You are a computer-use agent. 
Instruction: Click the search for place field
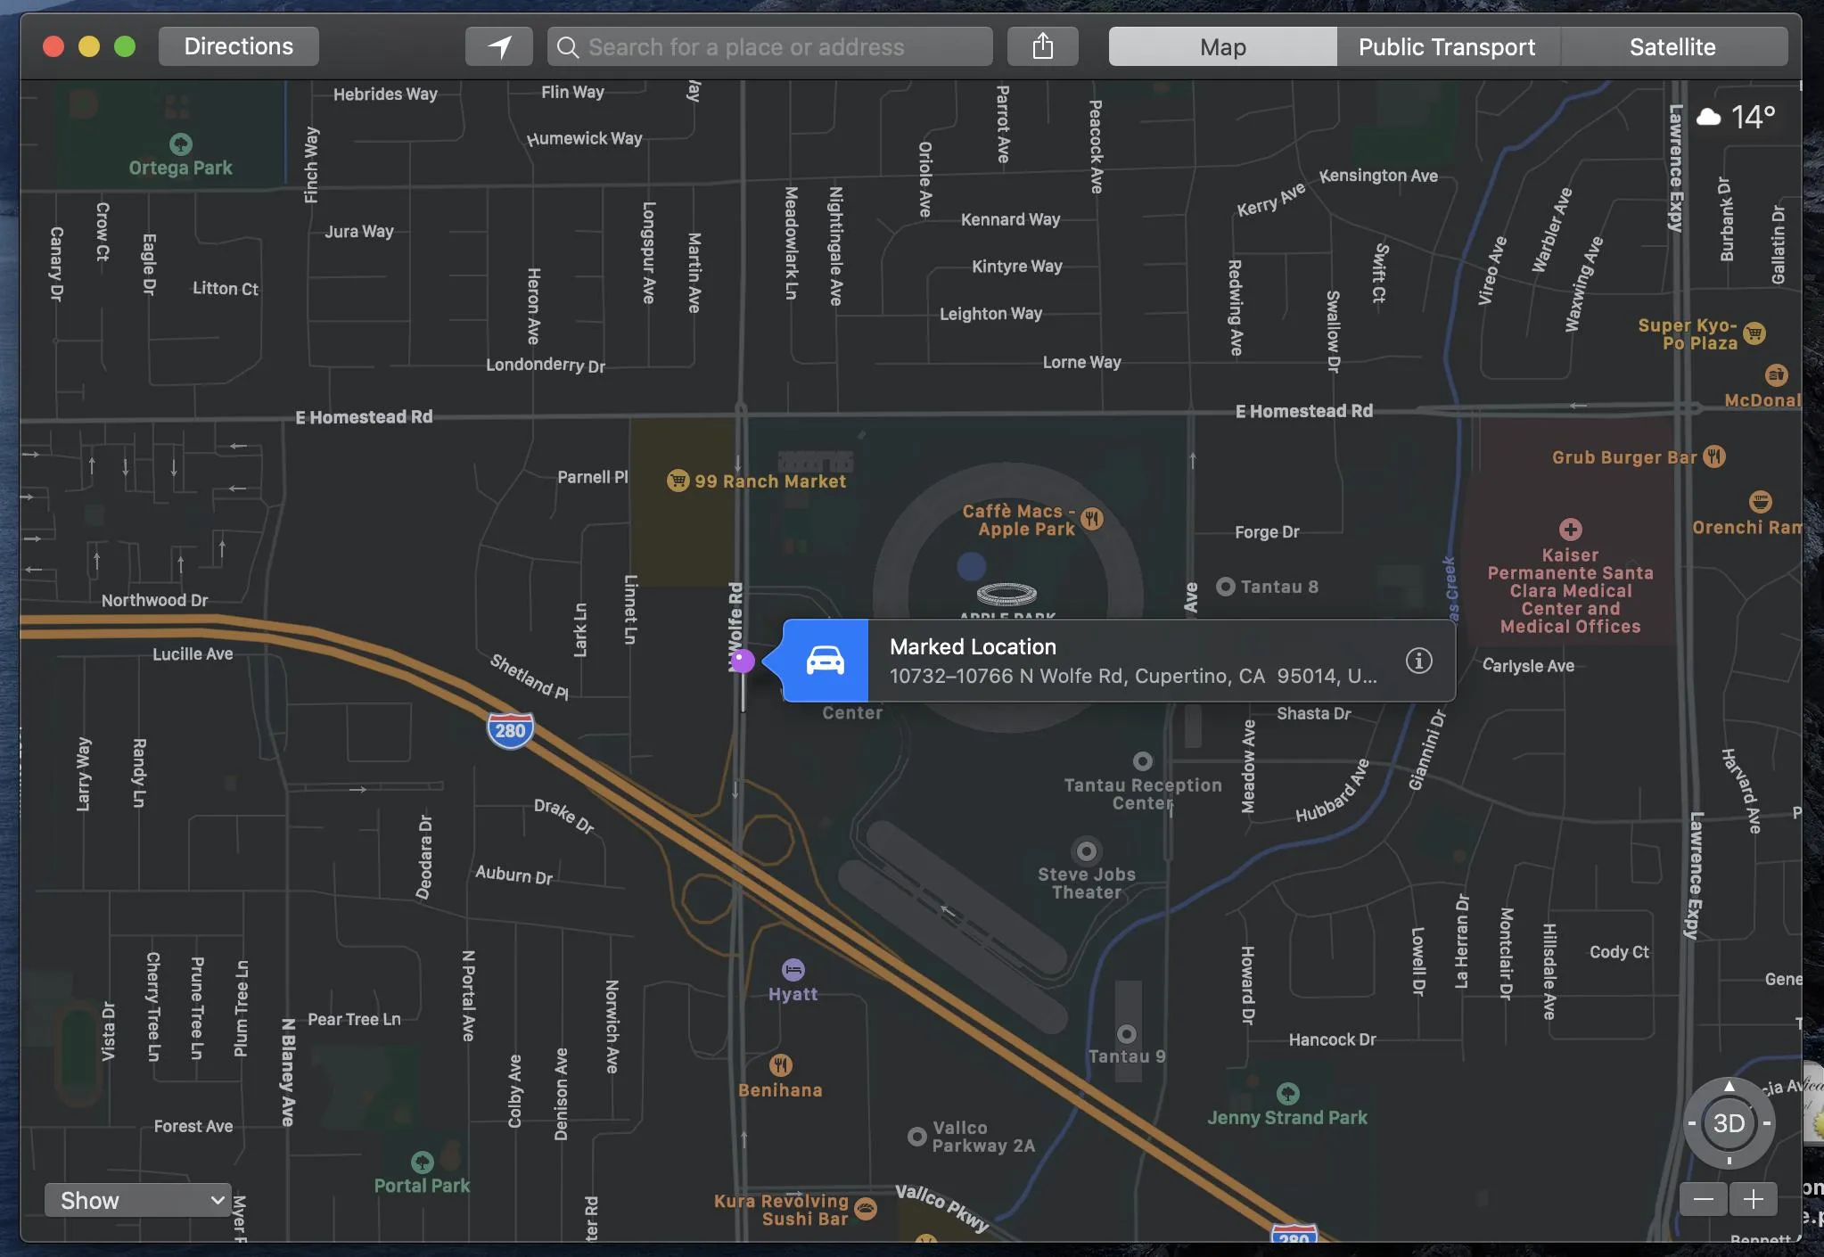pos(771,46)
